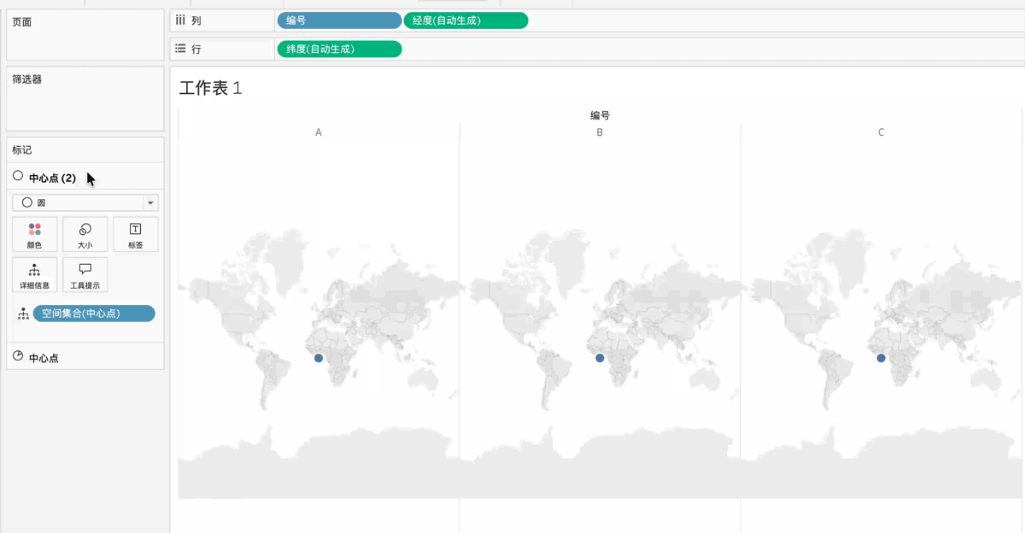Viewport: 1025px width, 533px height.
Task: Click the 大小 (Size) marks button
Action: point(85,234)
